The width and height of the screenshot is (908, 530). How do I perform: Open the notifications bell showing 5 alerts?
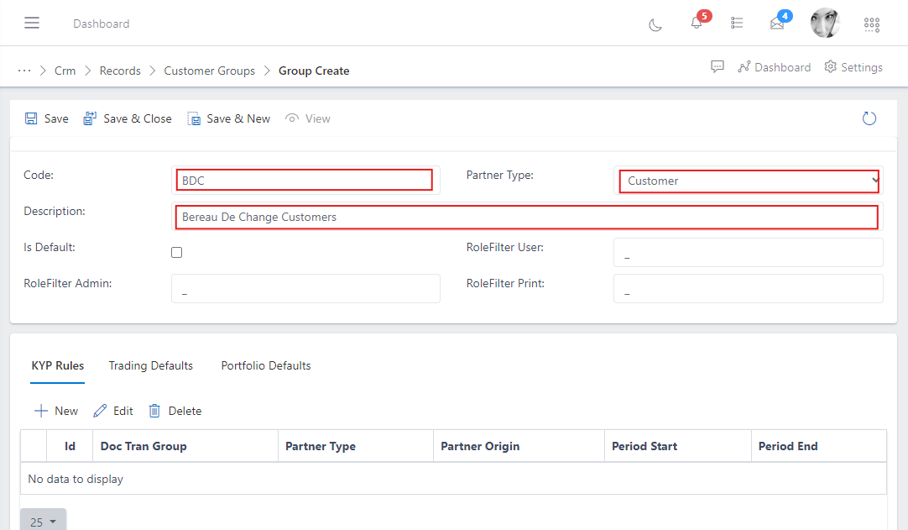click(x=696, y=23)
